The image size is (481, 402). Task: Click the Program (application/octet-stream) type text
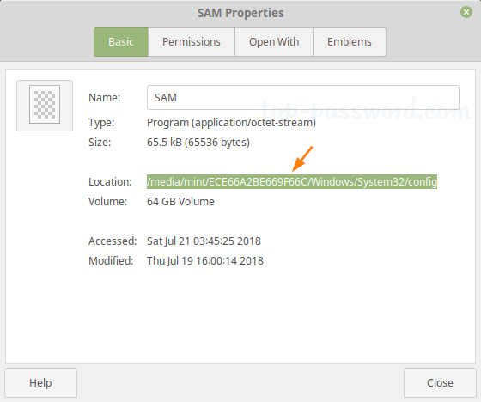click(x=231, y=123)
